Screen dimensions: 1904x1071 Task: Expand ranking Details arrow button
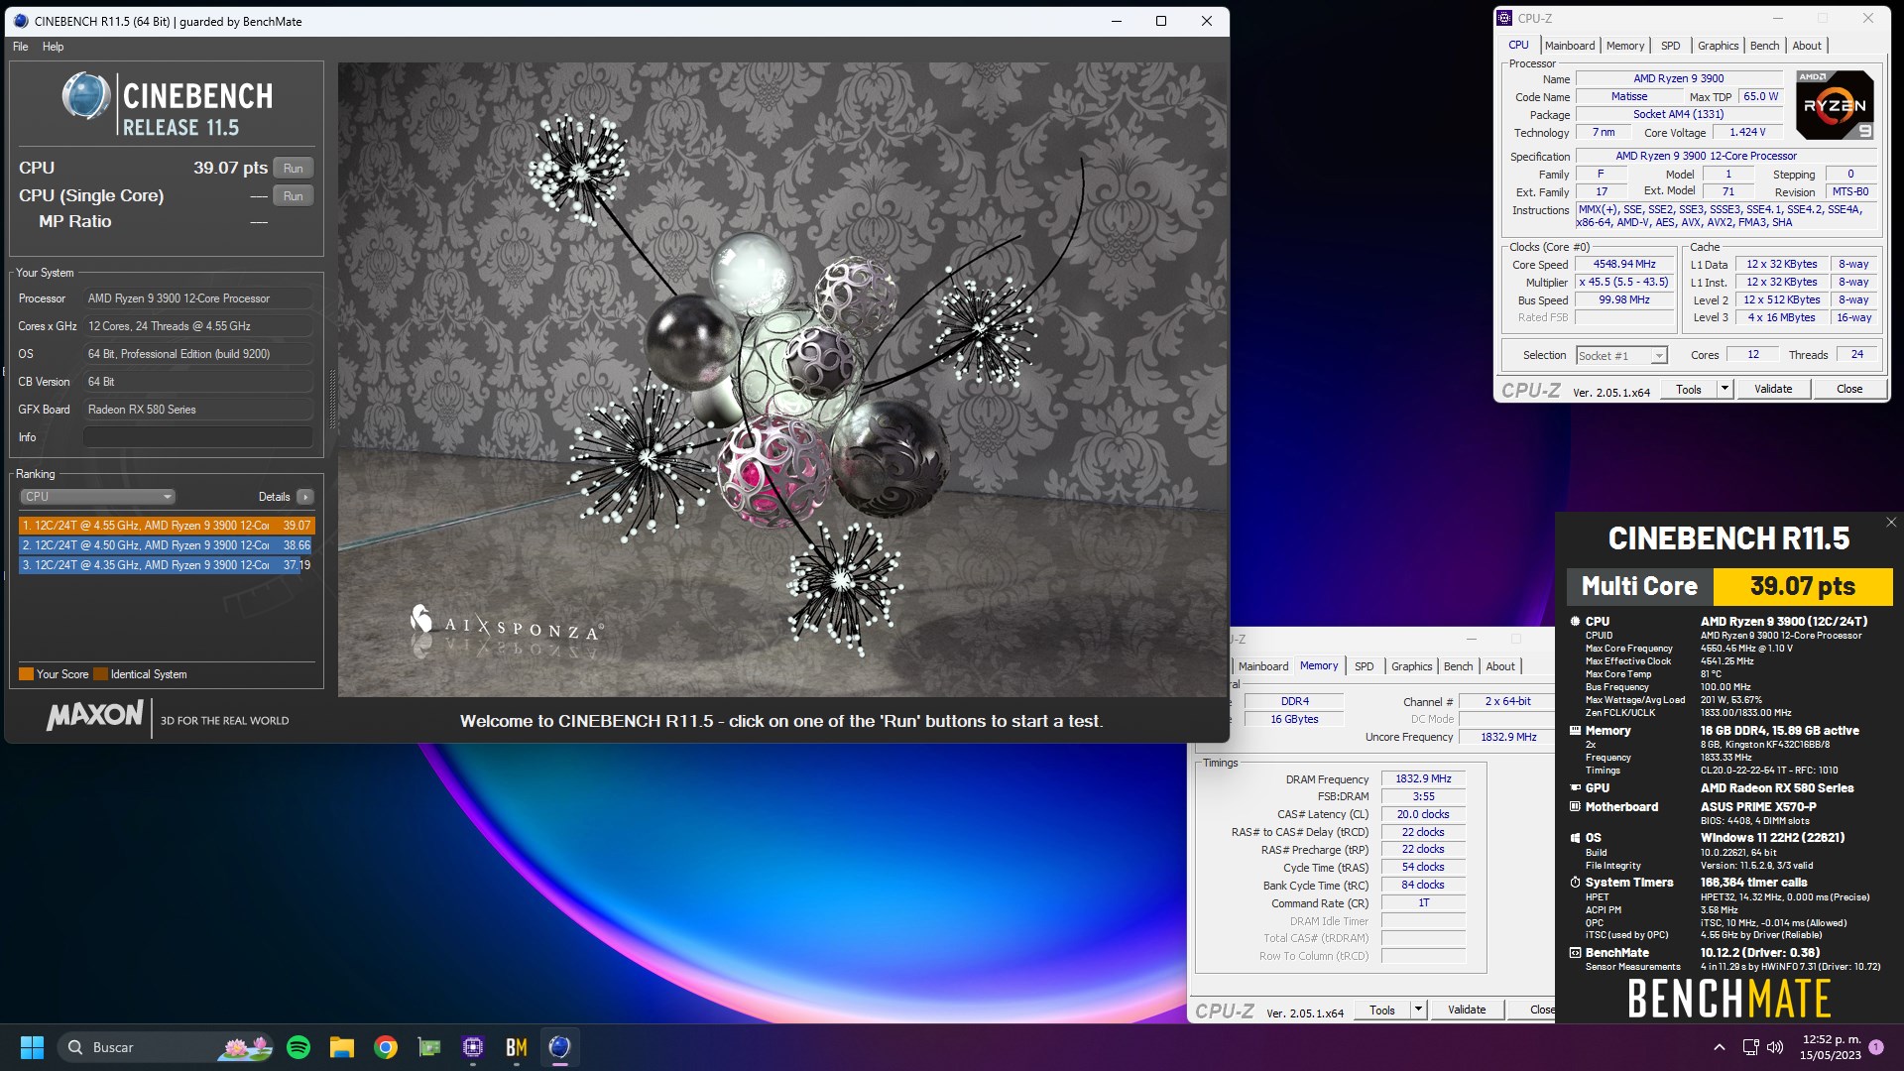[x=305, y=497]
